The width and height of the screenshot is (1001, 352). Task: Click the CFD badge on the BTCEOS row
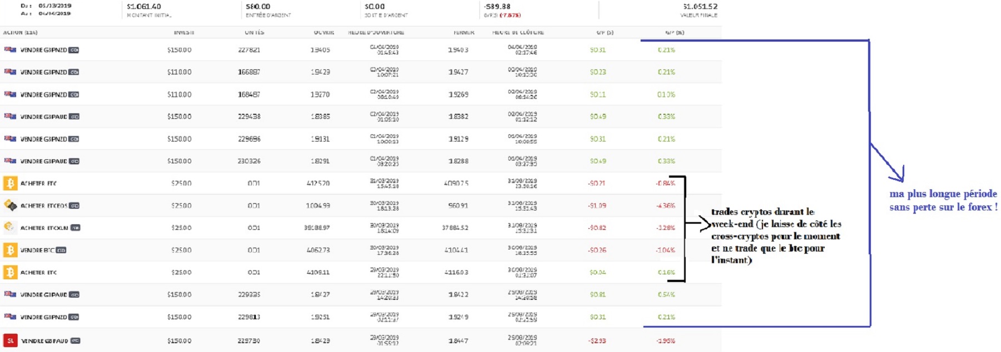pos(75,206)
